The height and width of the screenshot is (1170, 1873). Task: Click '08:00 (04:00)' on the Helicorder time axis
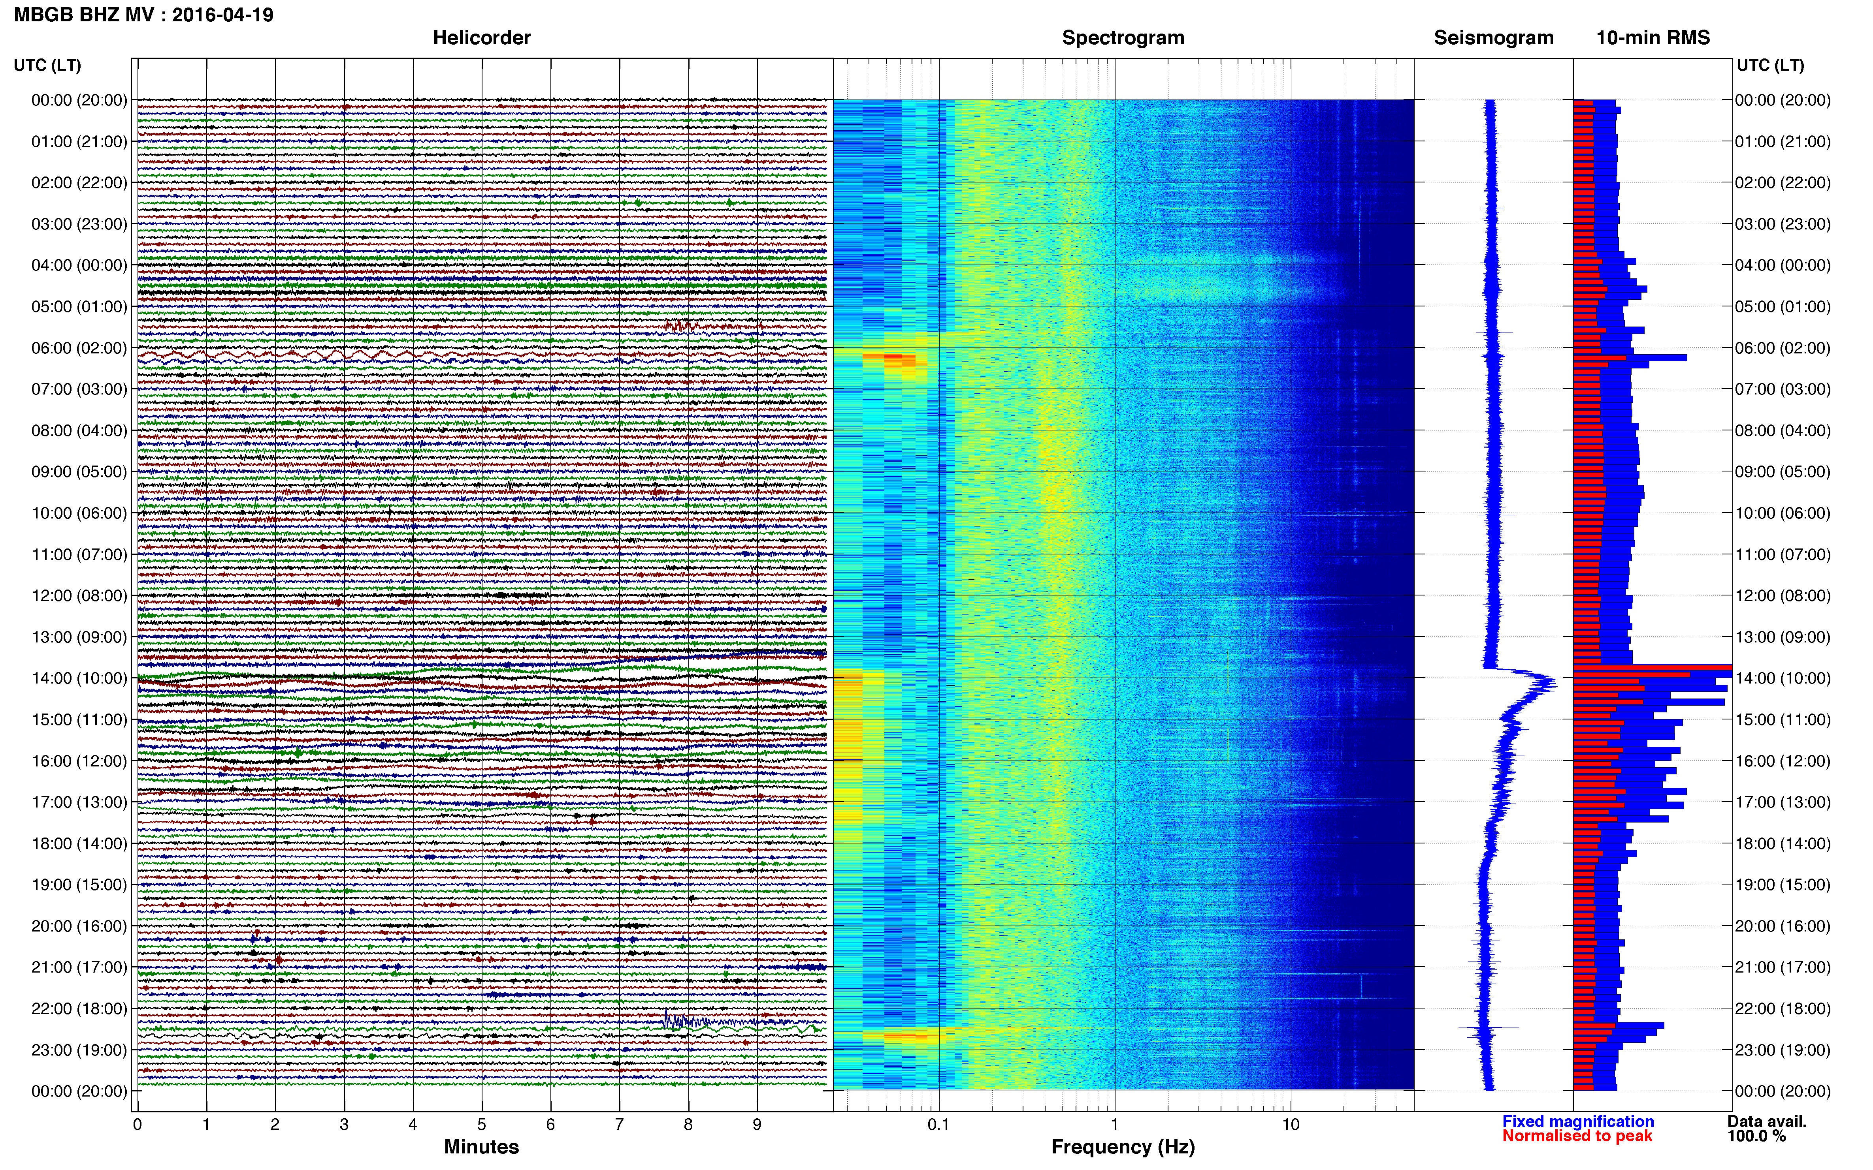coord(79,430)
